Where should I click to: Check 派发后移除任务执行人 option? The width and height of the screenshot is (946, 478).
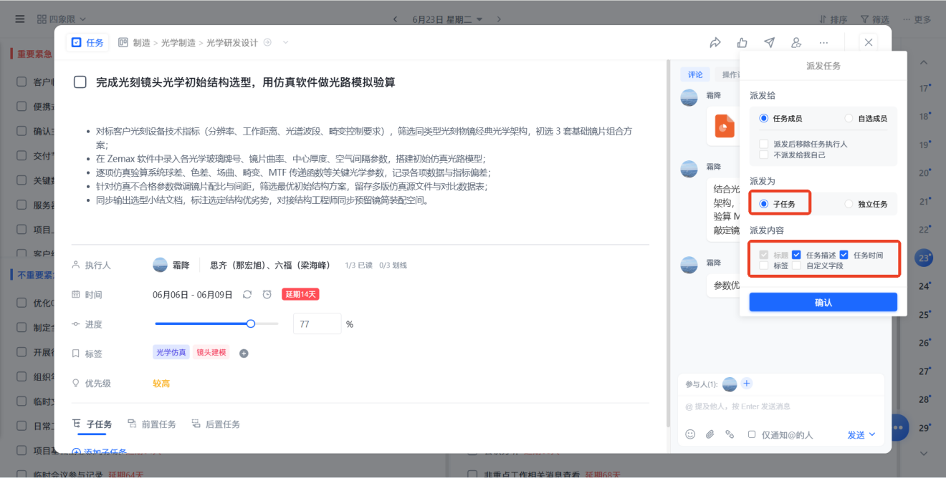pos(764,144)
